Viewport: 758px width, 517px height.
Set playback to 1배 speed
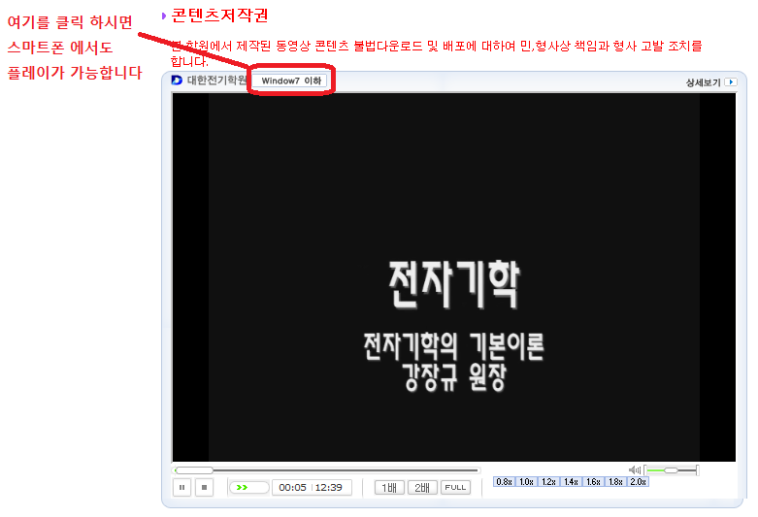click(x=389, y=488)
